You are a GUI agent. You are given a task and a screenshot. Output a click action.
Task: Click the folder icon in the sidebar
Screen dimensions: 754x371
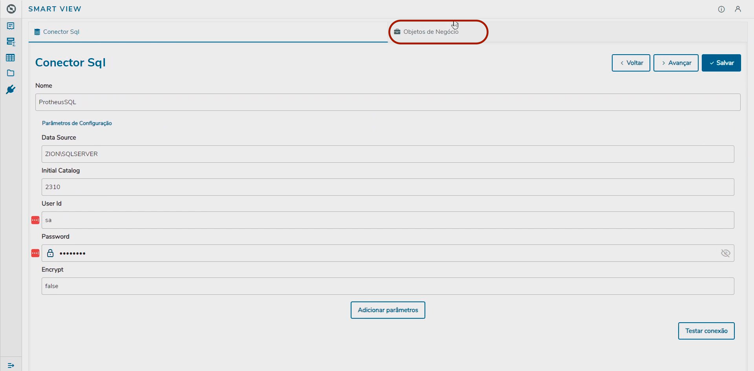point(11,73)
